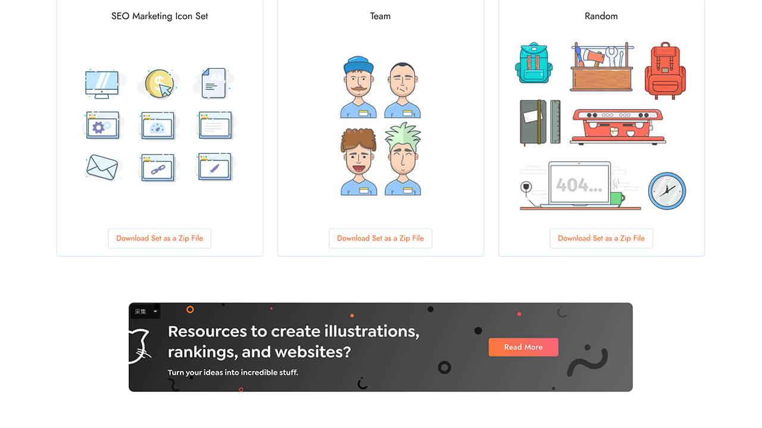The width and height of the screenshot is (762, 428).
Task: Select the blue beanie mustache avatar
Action: 358,87
